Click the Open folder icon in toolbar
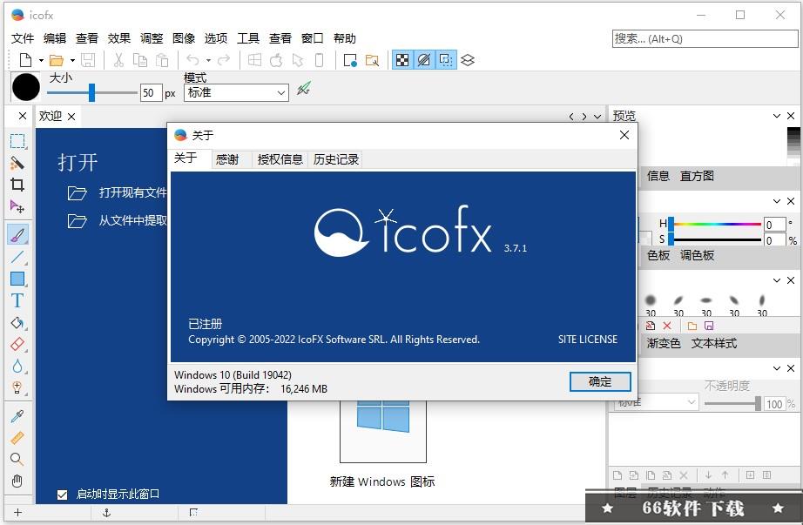 coord(57,60)
